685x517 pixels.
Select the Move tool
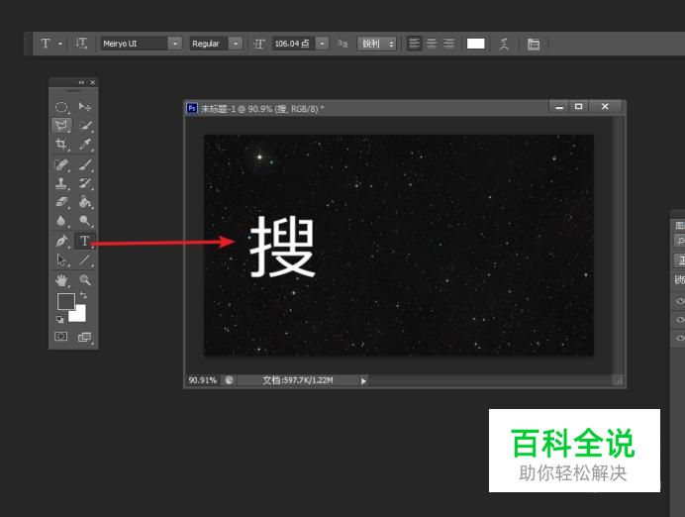tap(85, 107)
